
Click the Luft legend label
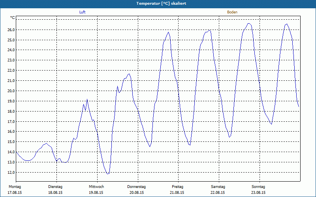(82, 12)
